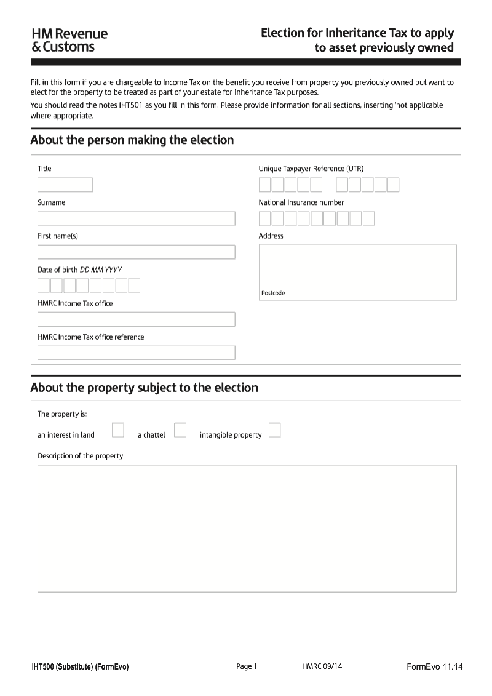This screenshot has height=696, width=492.
Task: Click the third Date of birth box (month)
Action: coord(69,286)
